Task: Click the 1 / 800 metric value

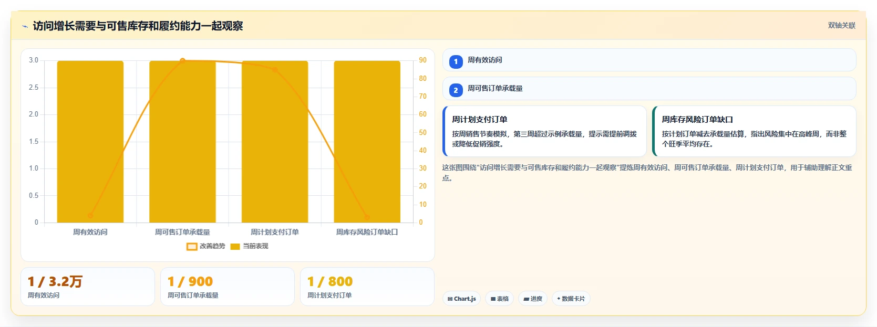Action: click(x=330, y=282)
